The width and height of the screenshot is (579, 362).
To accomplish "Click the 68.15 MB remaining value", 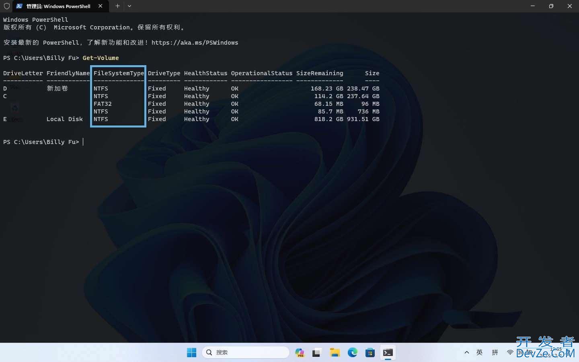I will (x=329, y=104).
